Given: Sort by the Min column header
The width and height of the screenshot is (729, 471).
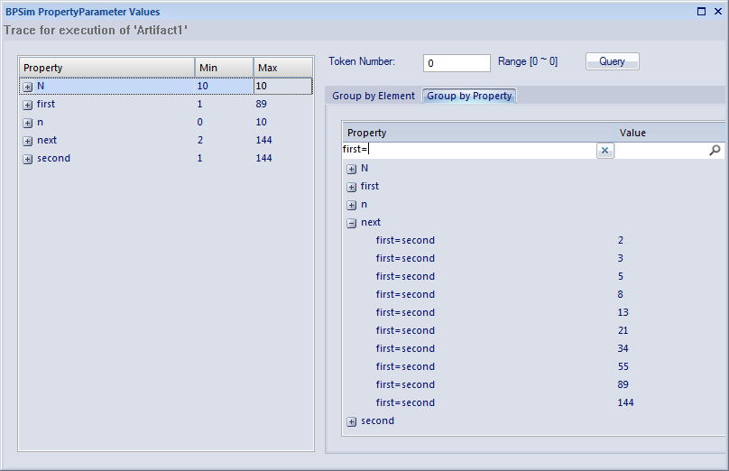Looking at the screenshot, I should pyautogui.click(x=223, y=68).
